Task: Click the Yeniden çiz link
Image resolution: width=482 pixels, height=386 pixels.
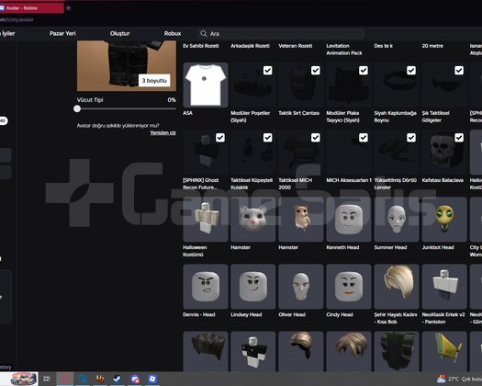Action: [163, 133]
